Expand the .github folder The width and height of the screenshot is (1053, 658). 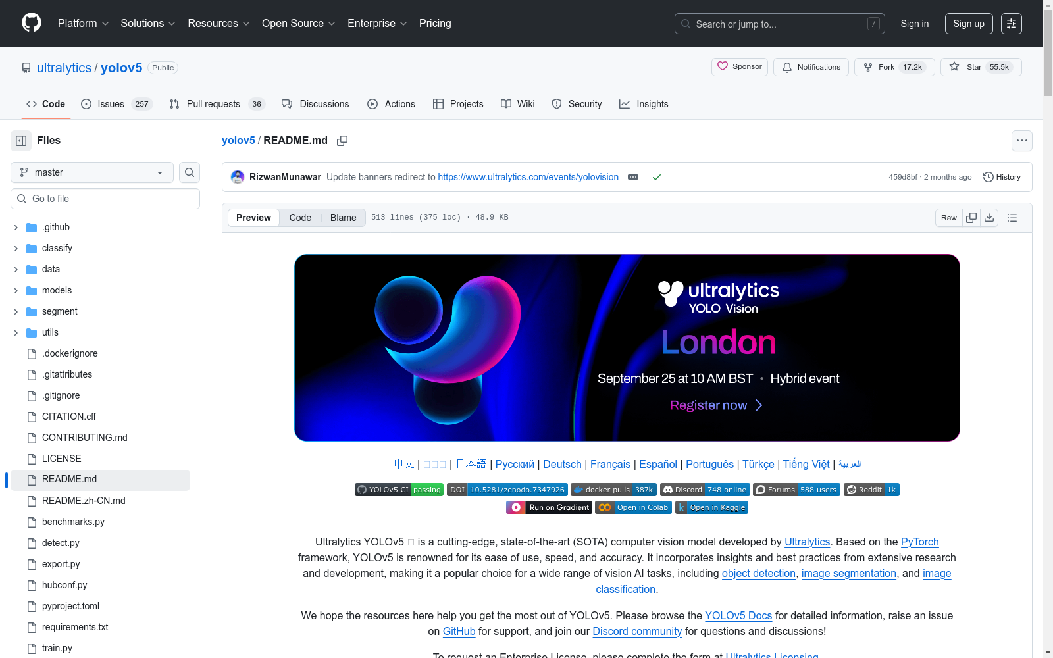point(16,227)
